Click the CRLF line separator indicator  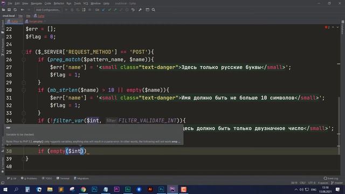pyautogui.click(x=302, y=183)
